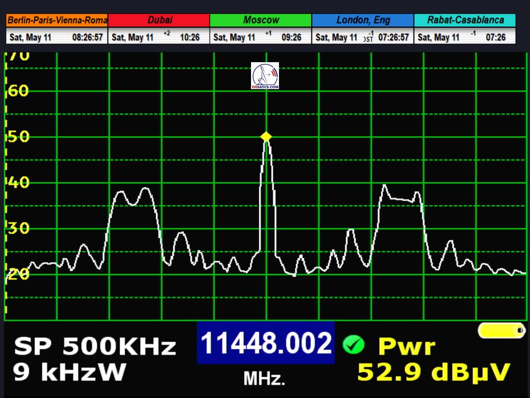Image resolution: width=530 pixels, height=398 pixels.
Task: Select the yellow diamond peak marker
Action: [266, 136]
